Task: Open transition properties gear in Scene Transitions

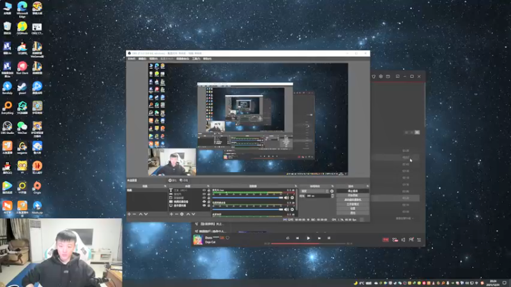Action: coord(332,191)
